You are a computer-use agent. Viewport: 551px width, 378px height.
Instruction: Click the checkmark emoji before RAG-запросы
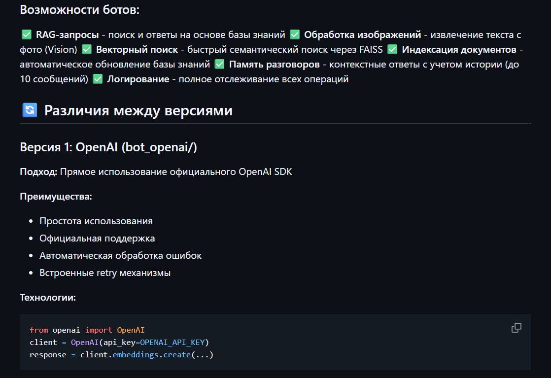[27, 35]
